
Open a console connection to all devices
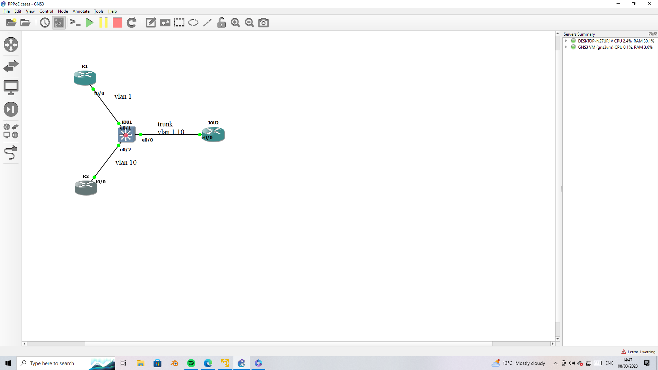pyautogui.click(x=75, y=23)
